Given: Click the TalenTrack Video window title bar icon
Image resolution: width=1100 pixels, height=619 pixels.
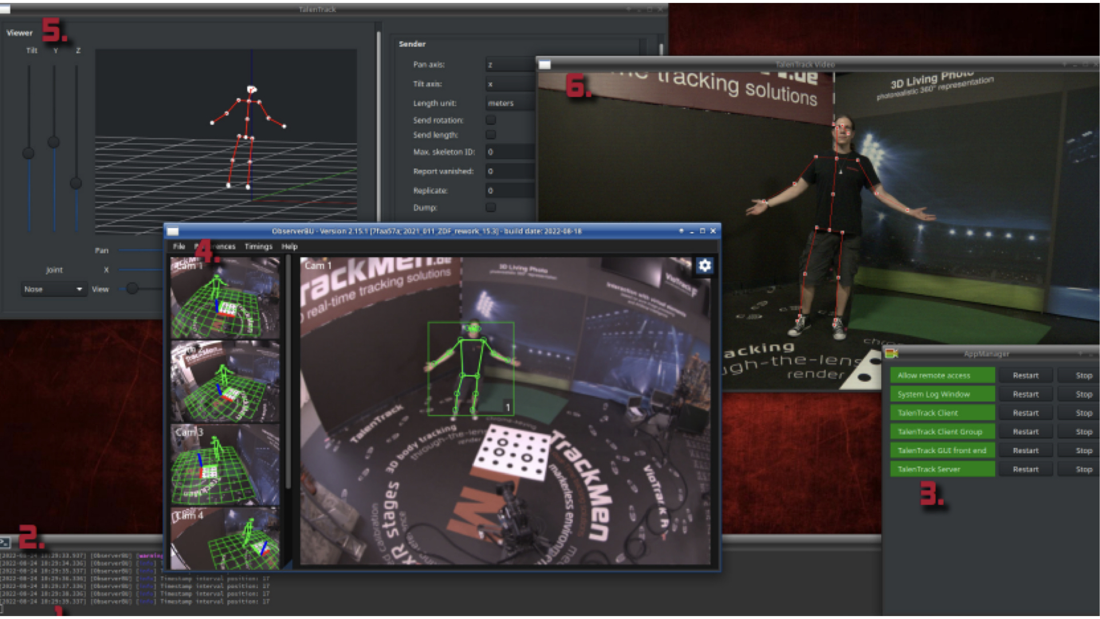Looking at the screenshot, I should (545, 65).
